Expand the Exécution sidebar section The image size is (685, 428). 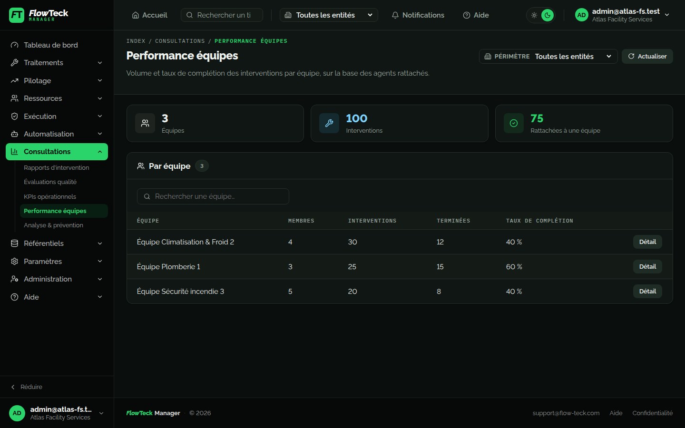pyautogui.click(x=57, y=117)
